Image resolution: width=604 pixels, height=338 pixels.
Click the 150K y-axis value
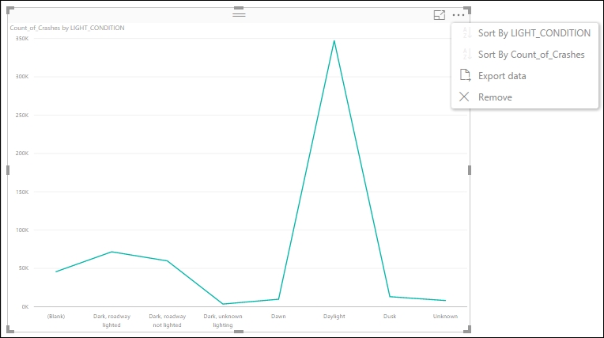(22, 192)
